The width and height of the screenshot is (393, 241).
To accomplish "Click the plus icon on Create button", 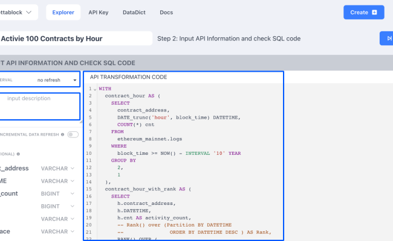I will point(374,12).
